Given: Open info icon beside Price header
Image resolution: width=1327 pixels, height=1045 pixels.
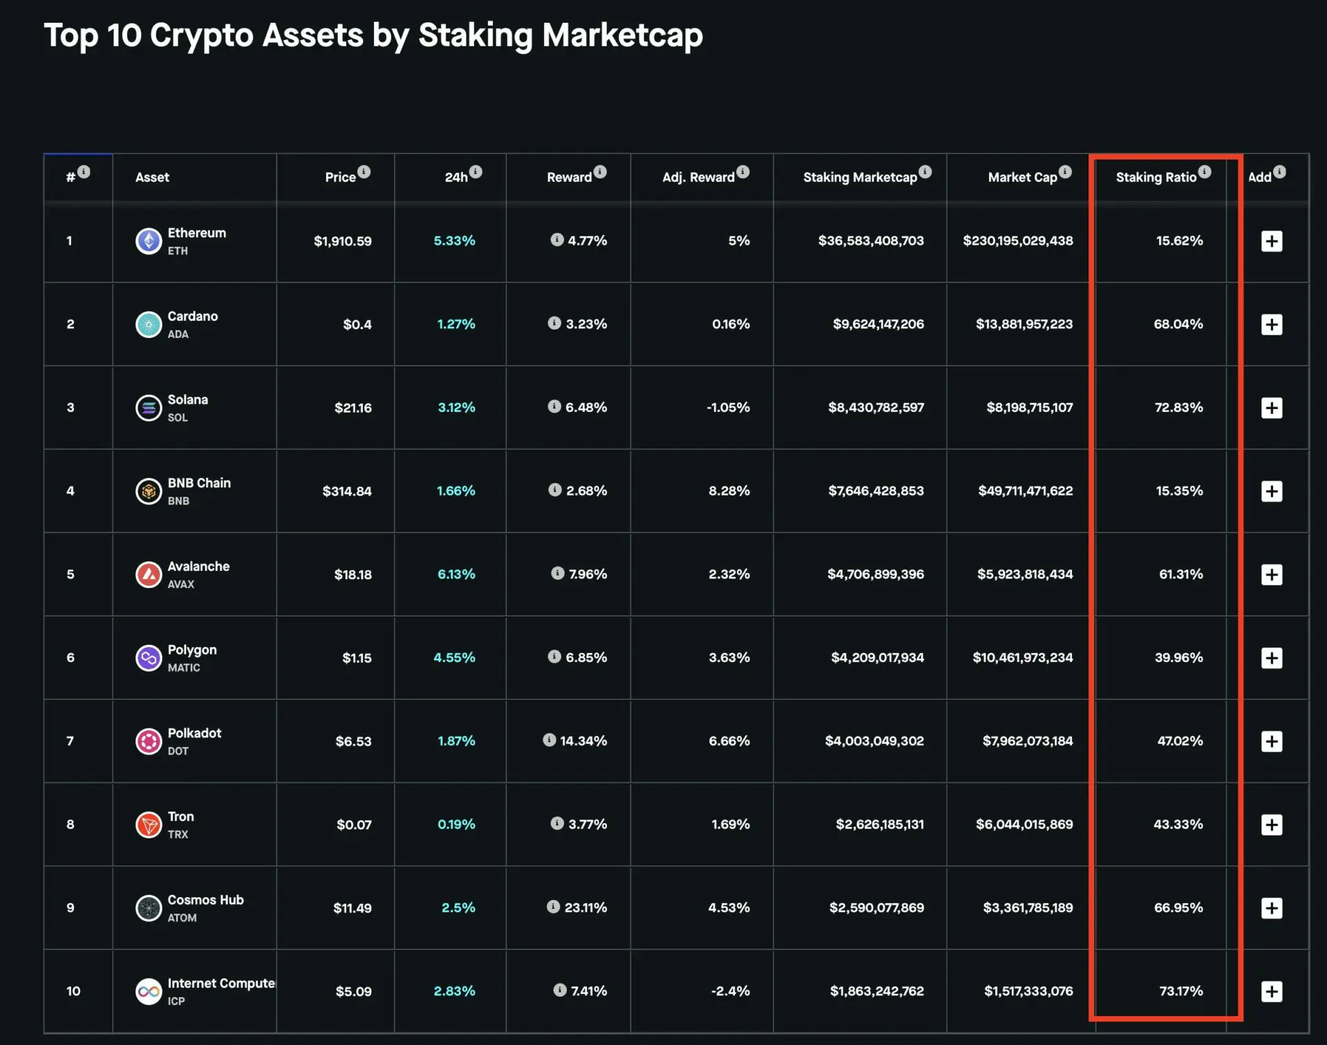Looking at the screenshot, I should coord(364,171).
